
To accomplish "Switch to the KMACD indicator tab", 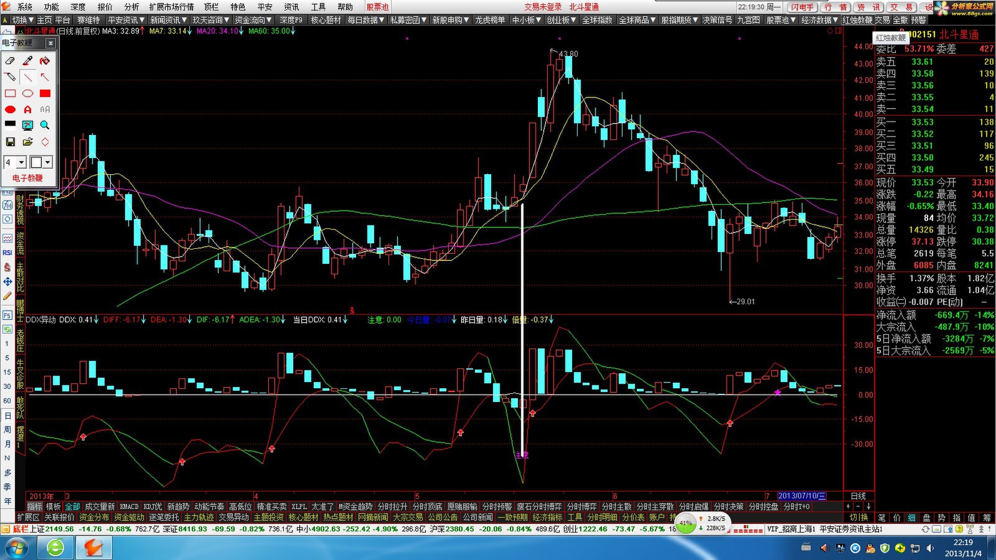I will (x=129, y=506).
